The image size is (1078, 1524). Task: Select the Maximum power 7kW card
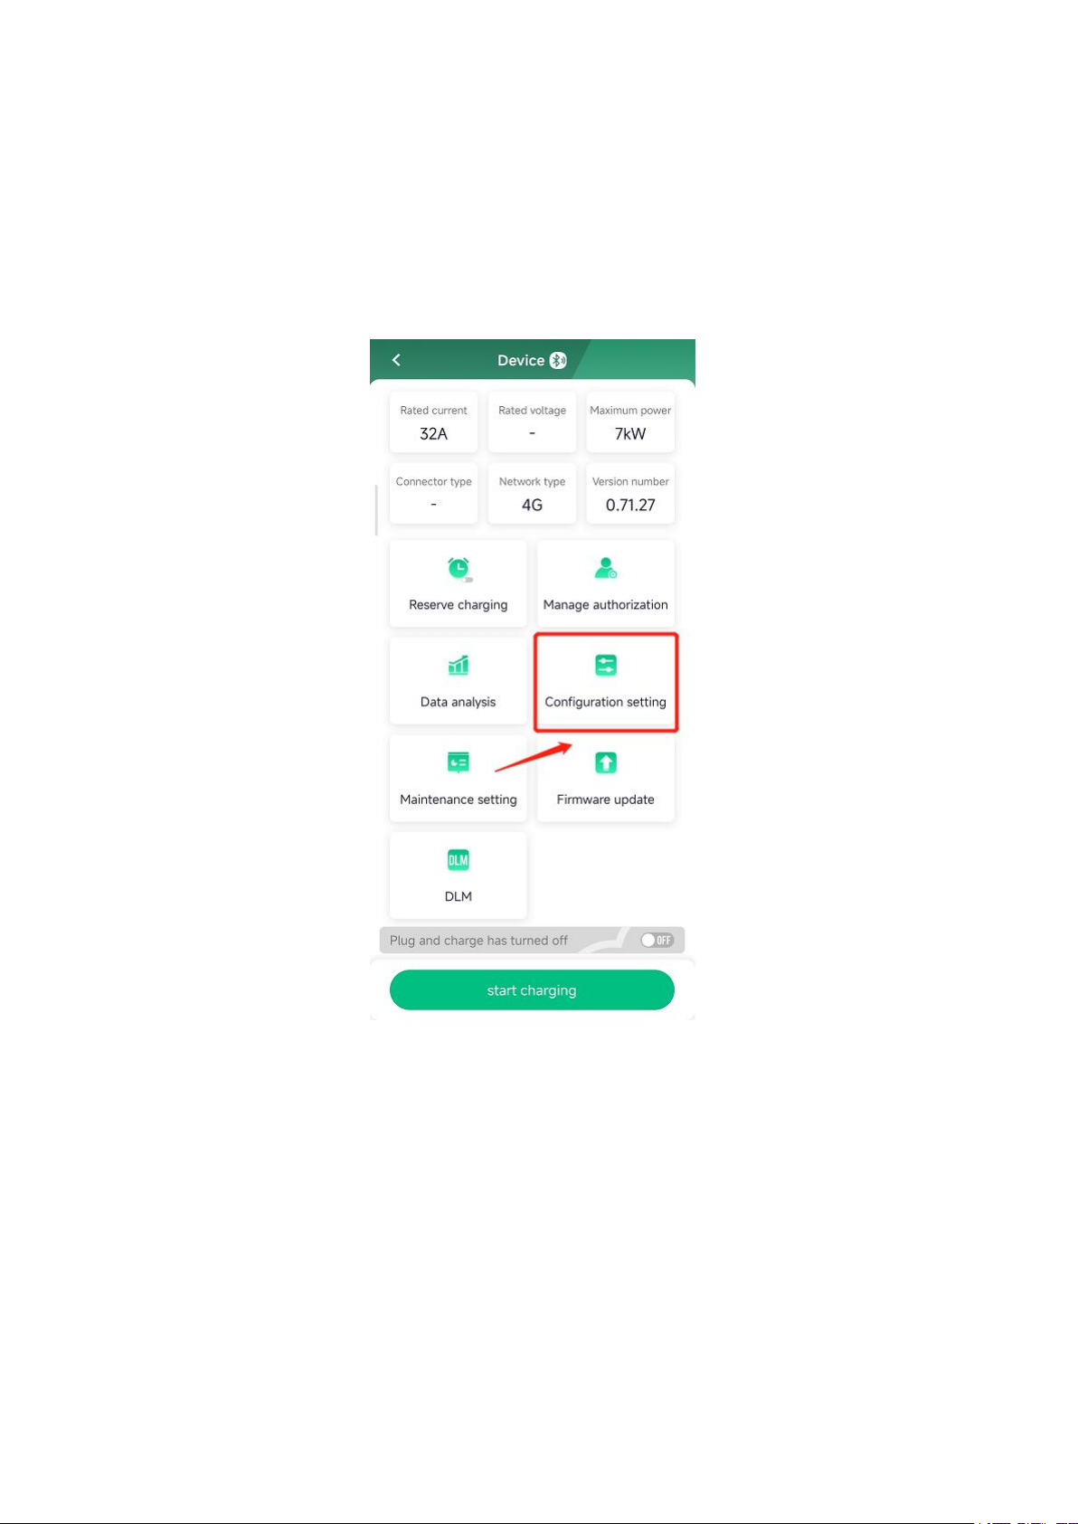[x=630, y=422]
